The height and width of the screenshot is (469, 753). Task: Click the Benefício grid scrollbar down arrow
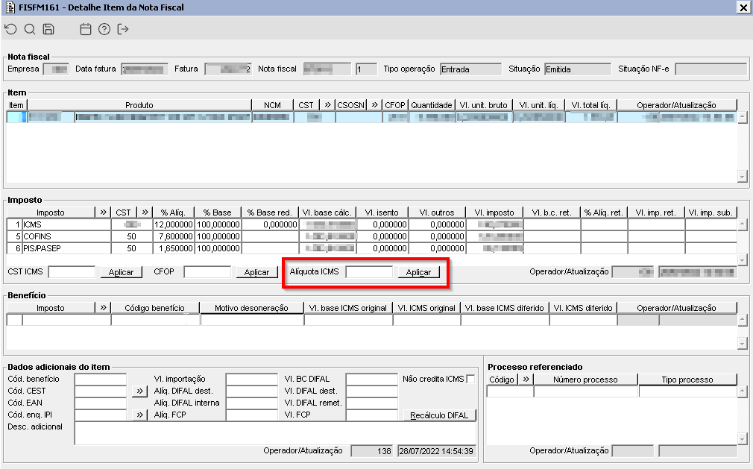(x=743, y=343)
